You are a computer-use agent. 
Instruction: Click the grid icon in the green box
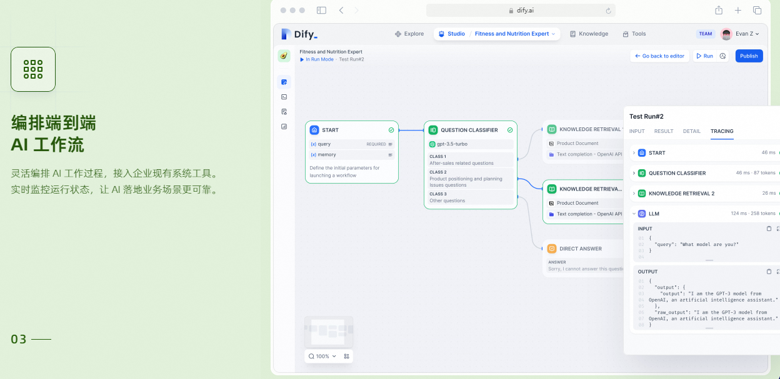pyautogui.click(x=33, y=69)
